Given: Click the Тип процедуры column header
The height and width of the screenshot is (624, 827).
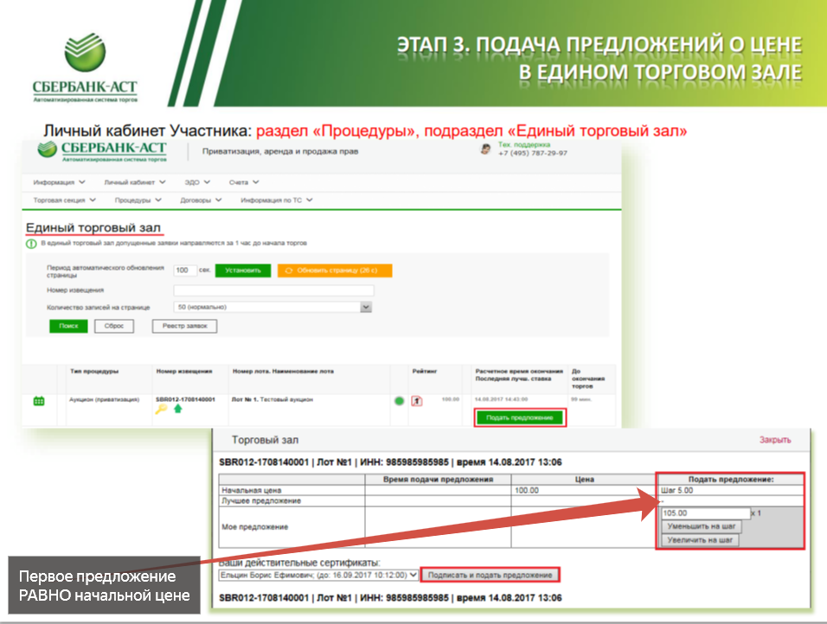Looking at the screenshot, I should [94, 371].
